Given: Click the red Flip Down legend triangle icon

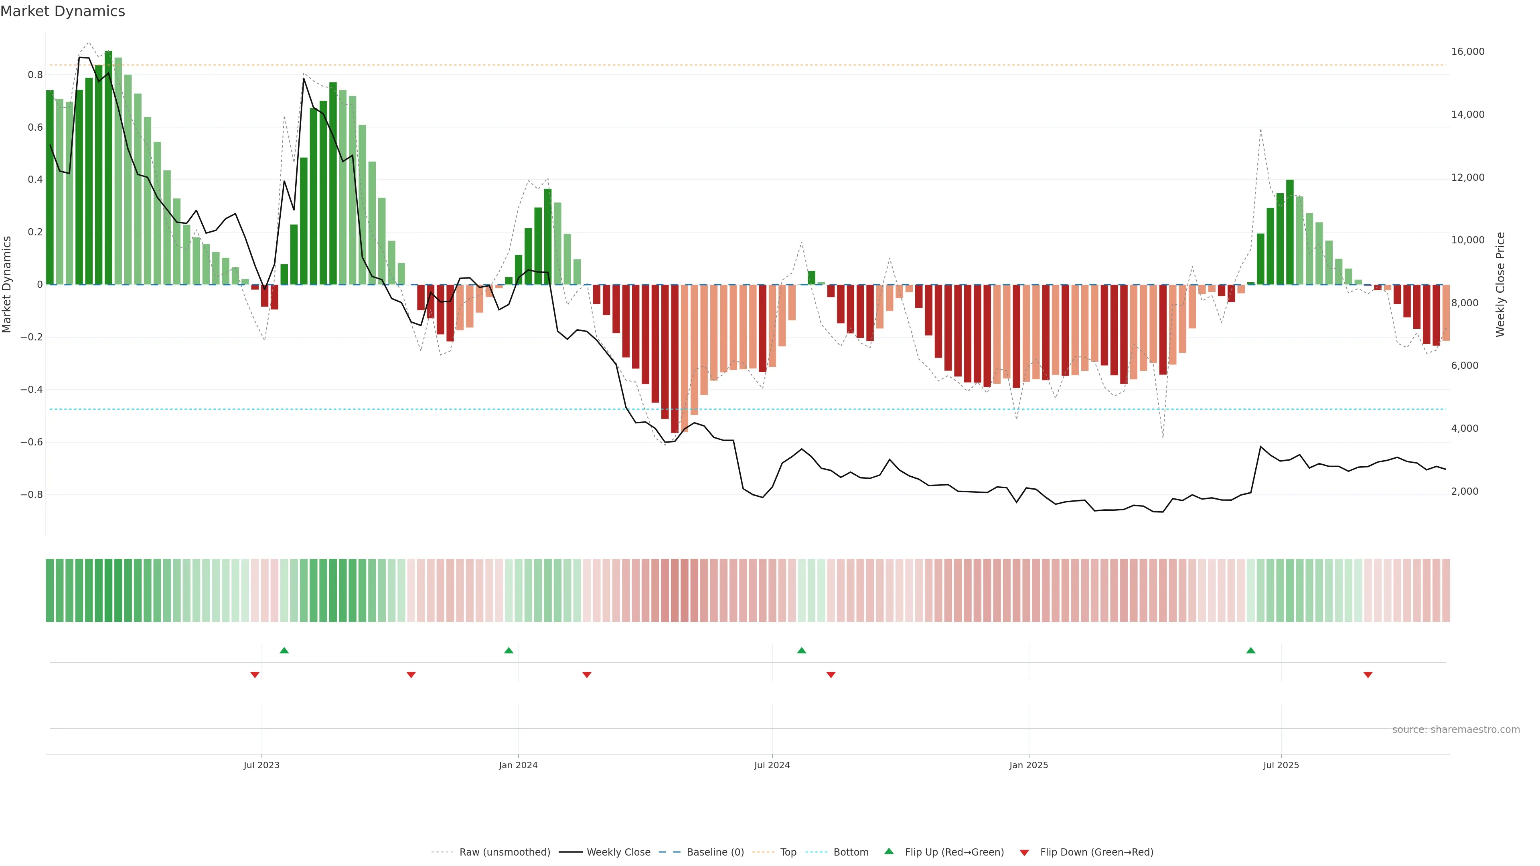Looking at the screenshot, I should point(1024,852).
